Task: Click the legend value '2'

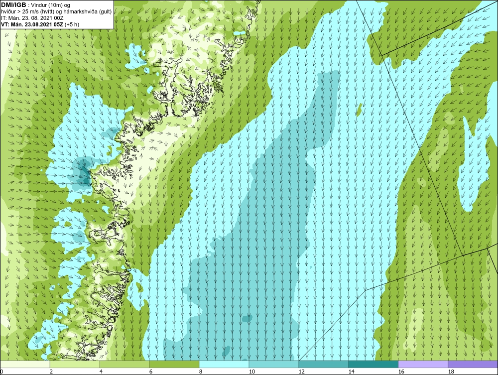Action: 51,372
